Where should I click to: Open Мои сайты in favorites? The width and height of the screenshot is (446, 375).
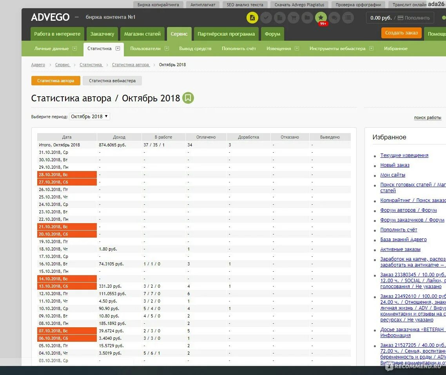click(x=393, y=175)
